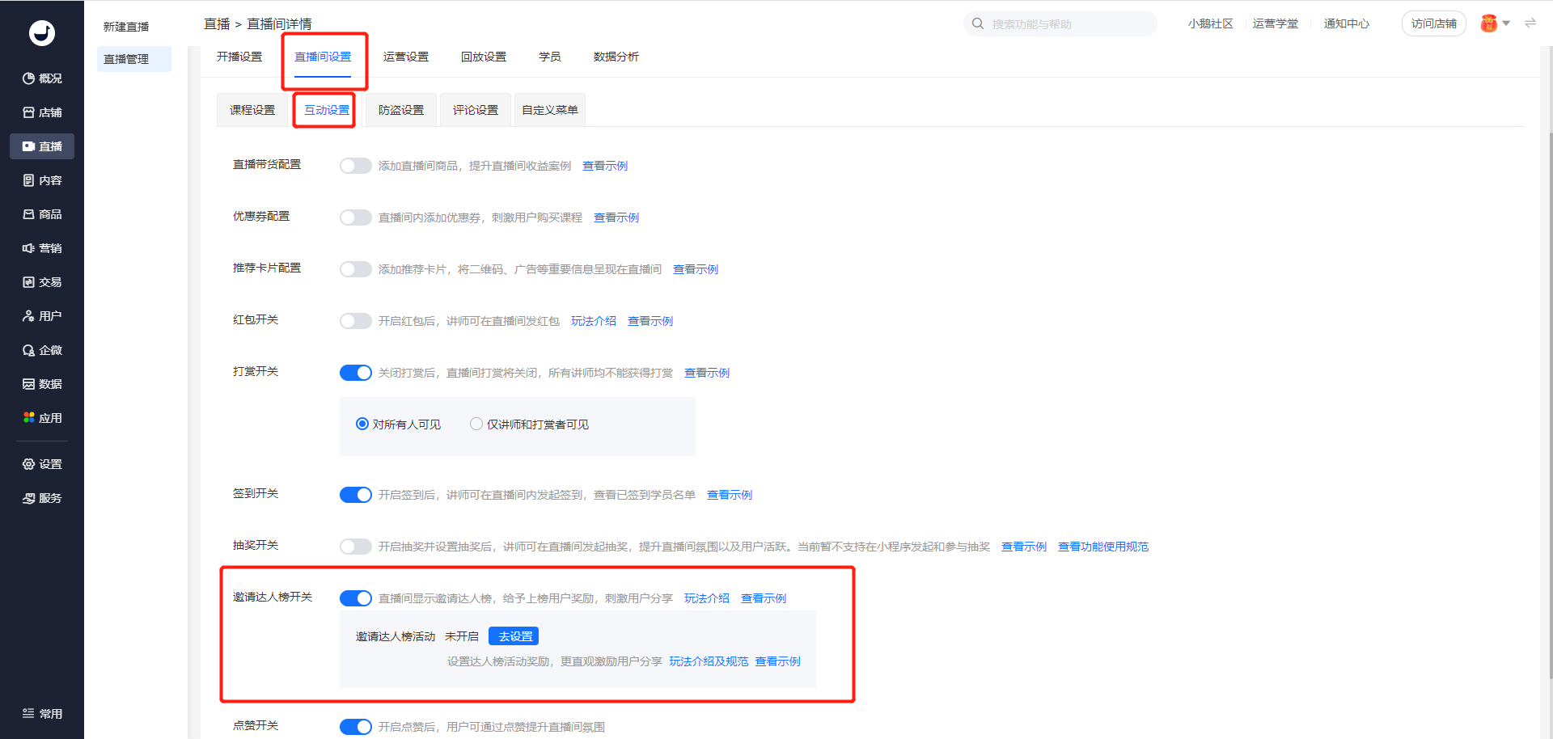The height and width of the screenshot is (739, 1553).
Task: Open the 店铺 shop section icon
Action: point(29,112)
